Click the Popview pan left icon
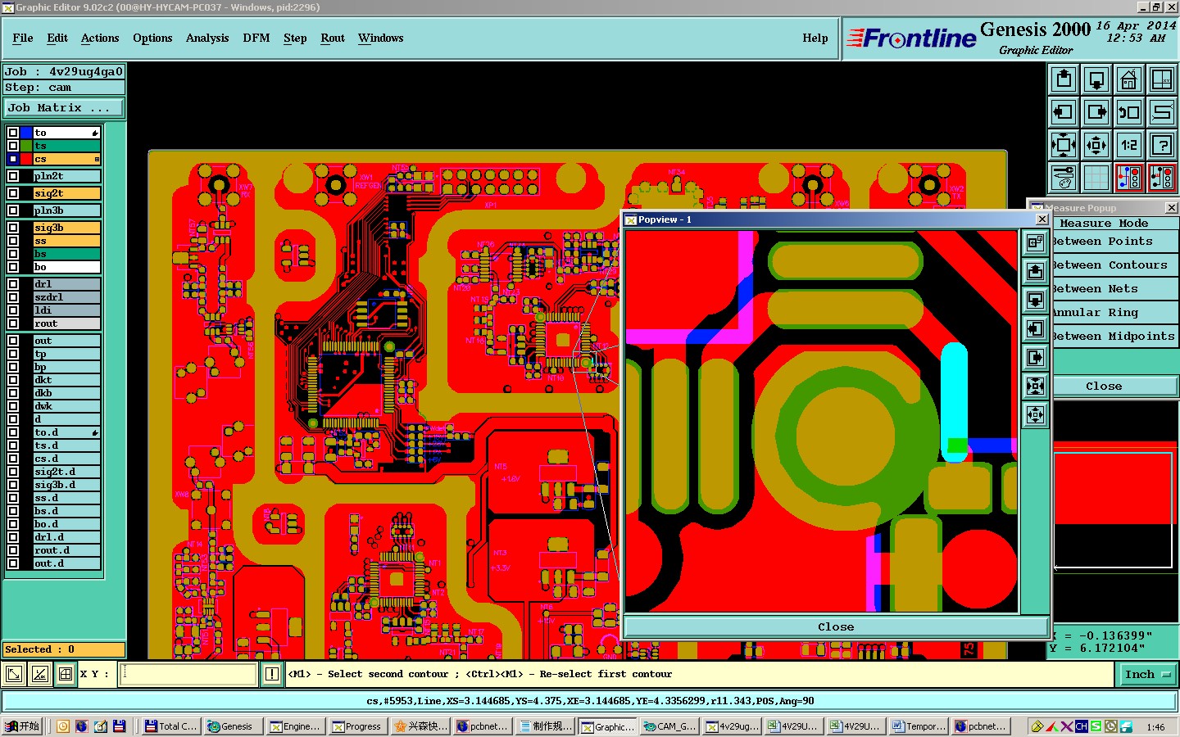The height and width of the screenshot is (737, 1180). coord(1036,328)
